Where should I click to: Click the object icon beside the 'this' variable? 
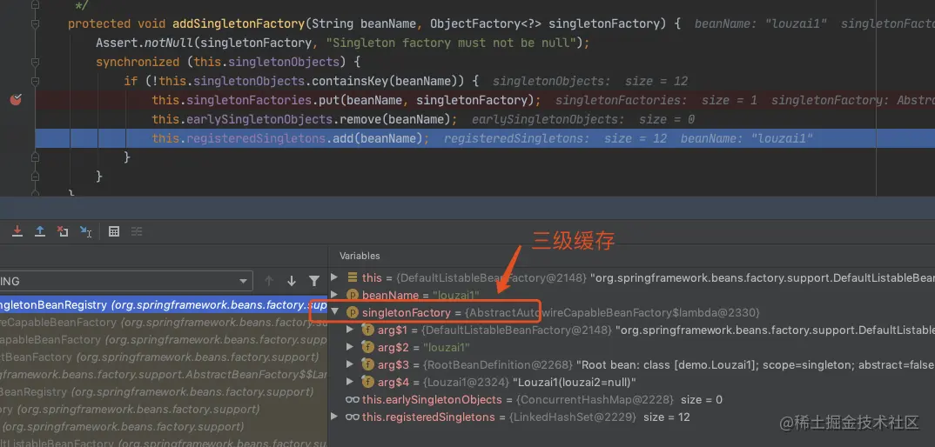pos(353,277)
